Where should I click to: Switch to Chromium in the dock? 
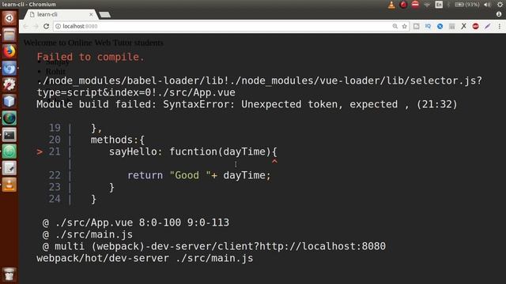[x=9, y=69]
